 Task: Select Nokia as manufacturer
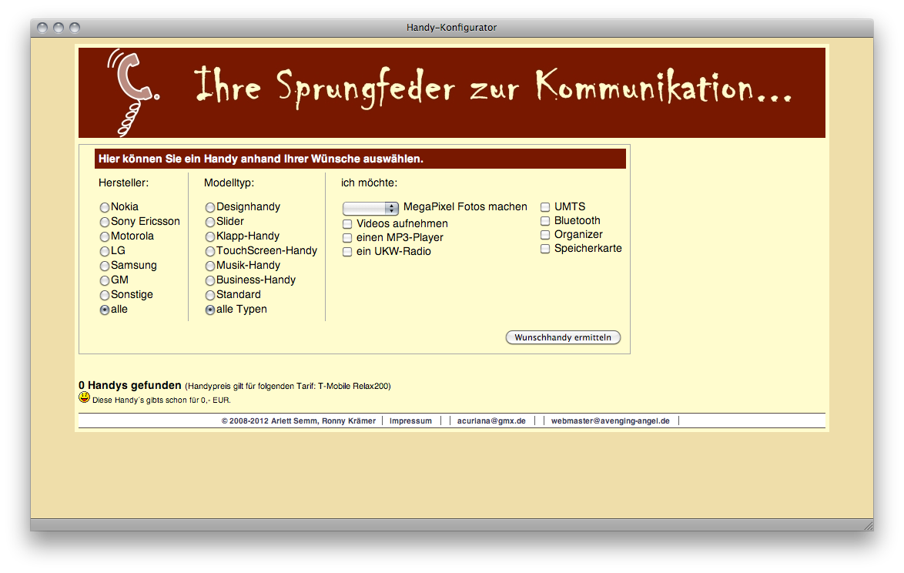click(105, 207)
